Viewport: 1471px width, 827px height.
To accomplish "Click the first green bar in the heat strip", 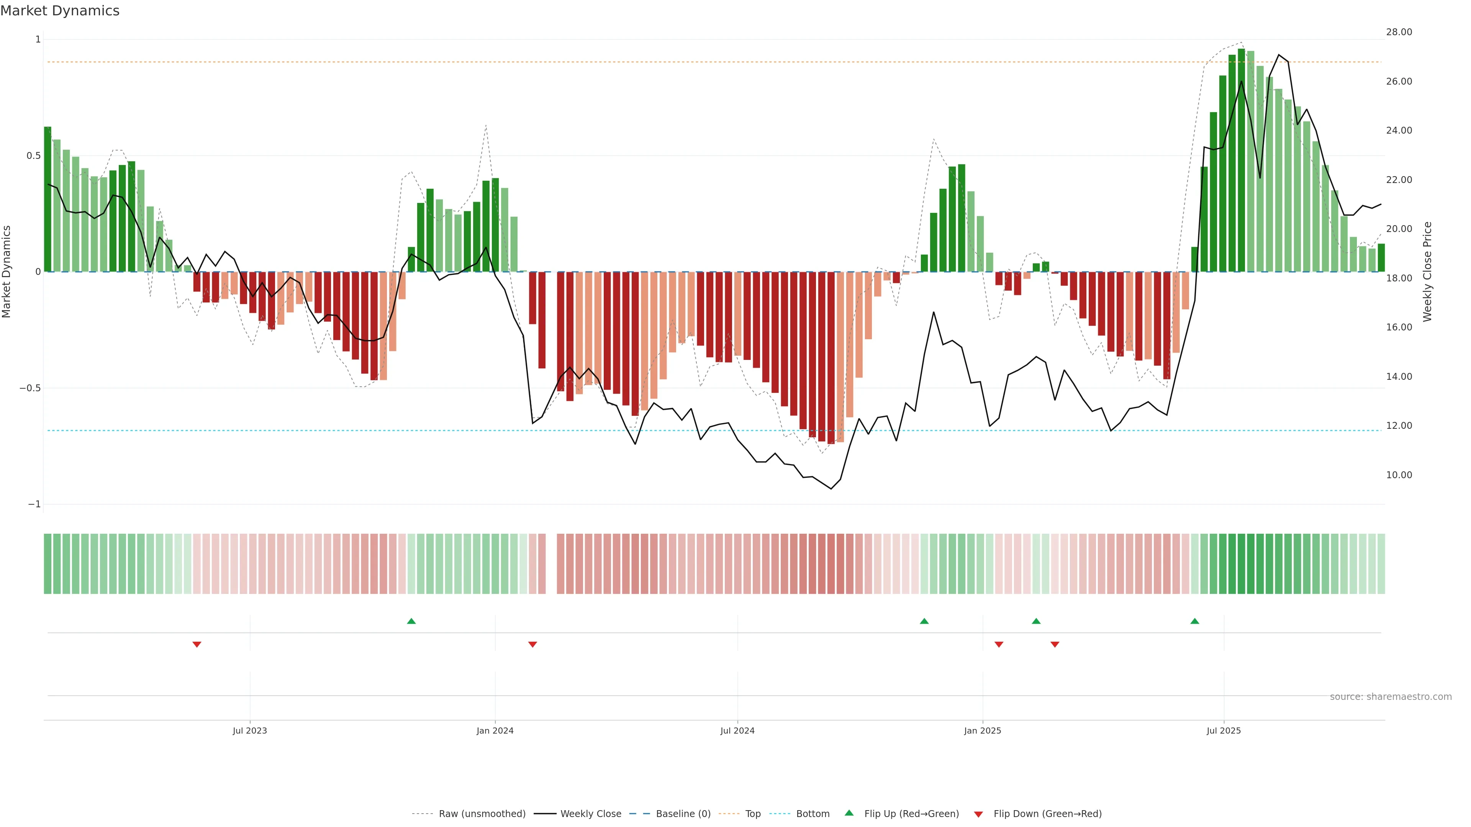I will [x=48, y=564].
